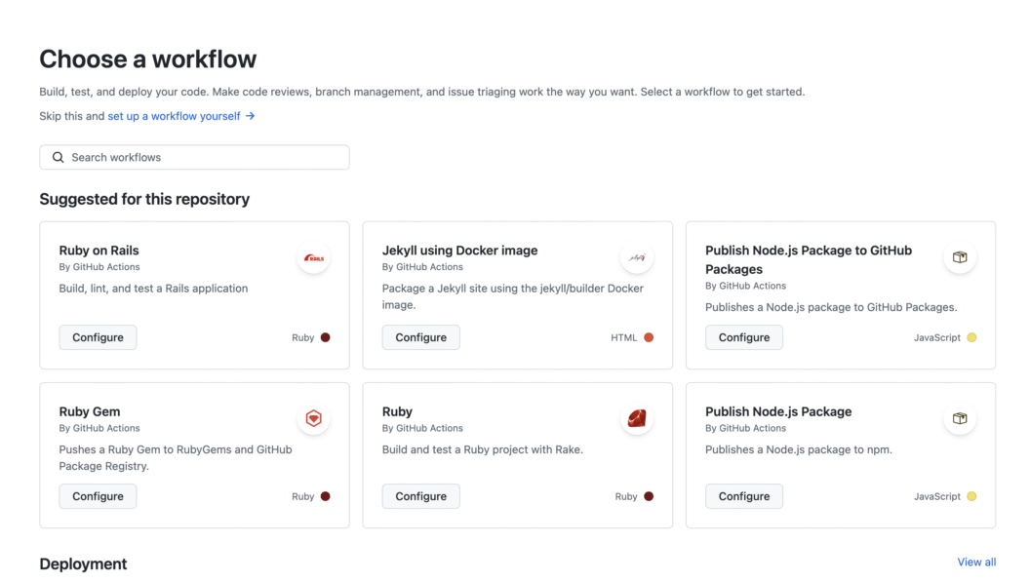Viewport: 1030px width, 582px height.
Task: Click Publishes a Node.js package to npm text
Action: 799,450
